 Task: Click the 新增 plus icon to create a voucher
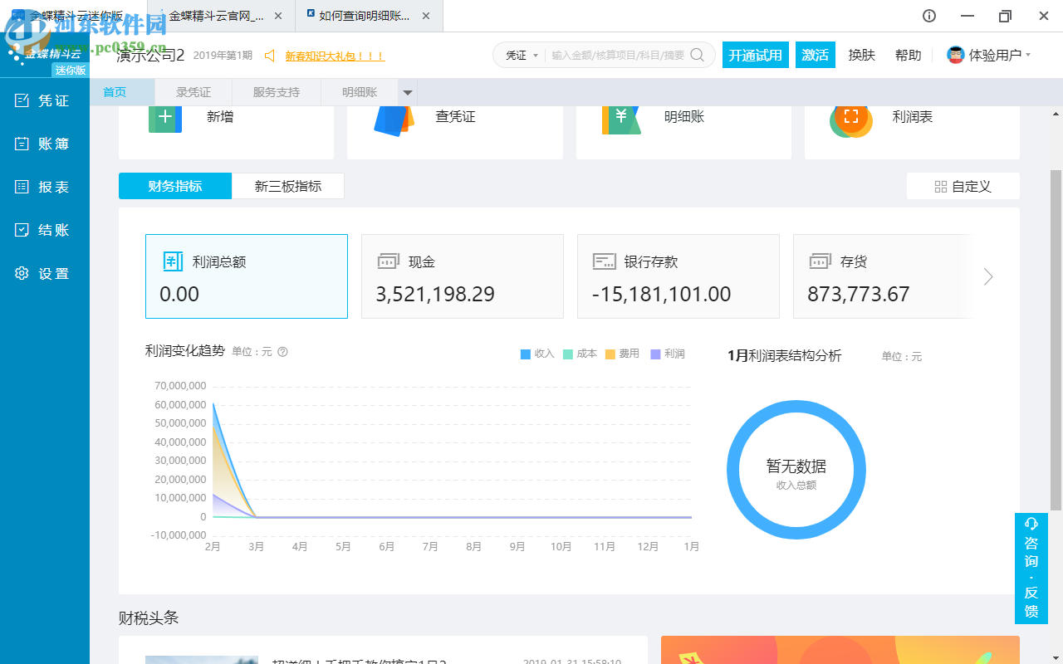point(164,118)
